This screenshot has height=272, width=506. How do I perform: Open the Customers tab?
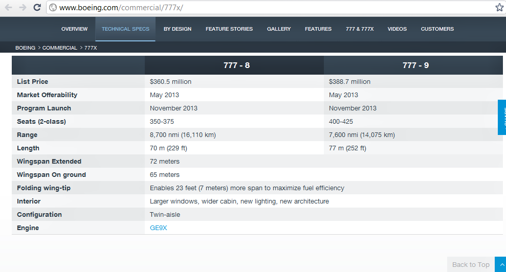click(437, 29)
